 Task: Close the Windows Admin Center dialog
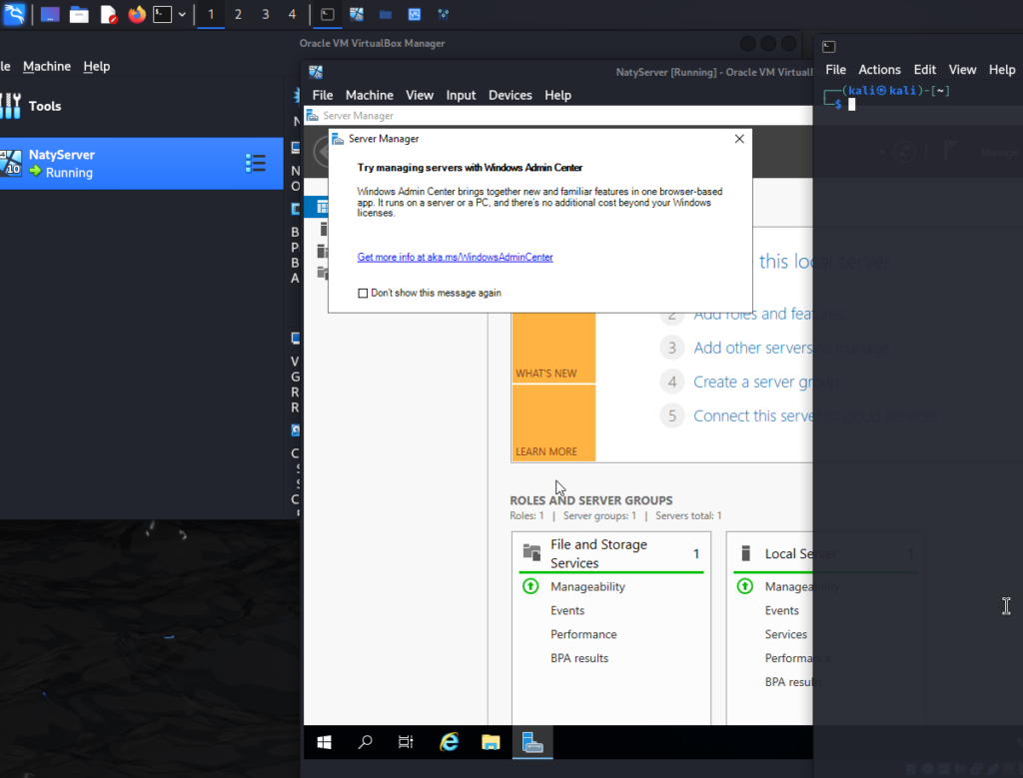(x=739, y=139)
